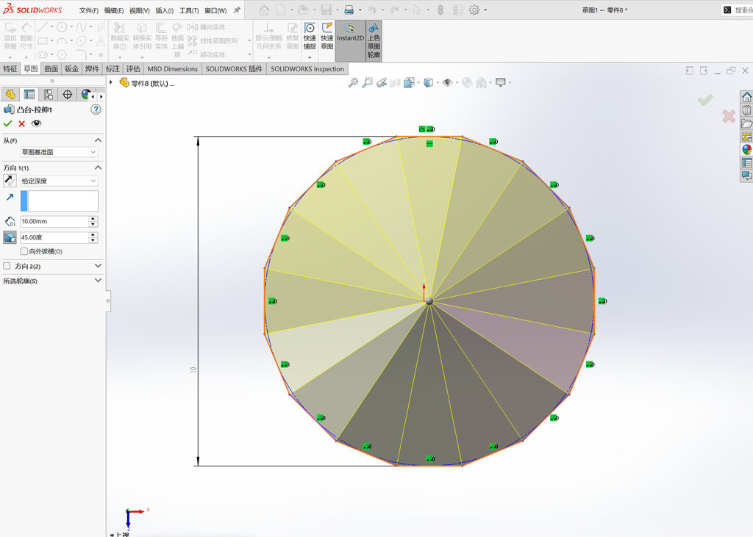Open Appearances color ball task pane
This screenshot has height=537, width=753.
[x=747, y=149]
